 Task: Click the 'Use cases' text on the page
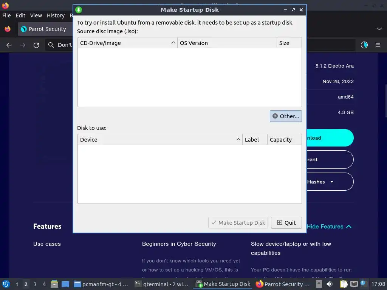47,244
